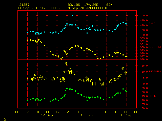Viewport: 162px width, 121px height.
Task: Select the station ID 21357 text
Action: (24, 5)
